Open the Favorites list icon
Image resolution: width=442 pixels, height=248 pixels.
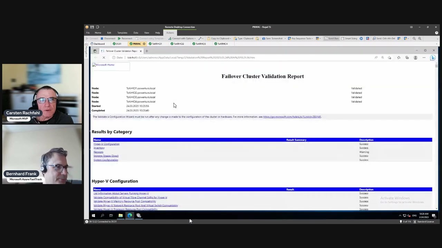click(399, 58)
